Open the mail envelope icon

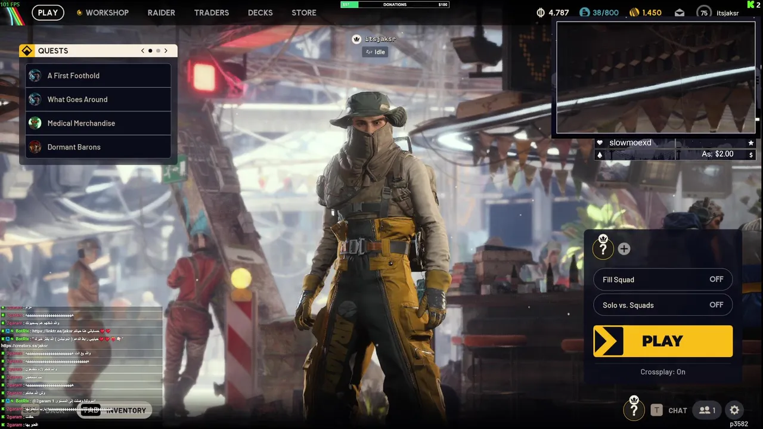click(x=680, y=13)
